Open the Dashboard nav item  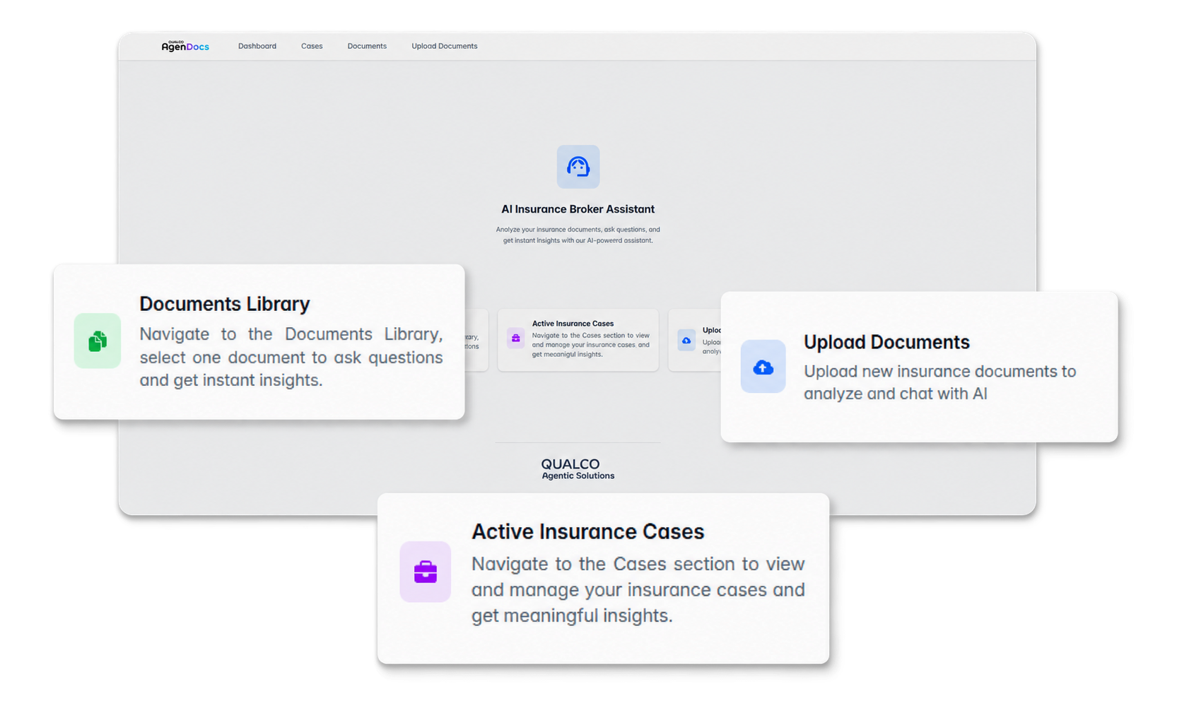257,46
